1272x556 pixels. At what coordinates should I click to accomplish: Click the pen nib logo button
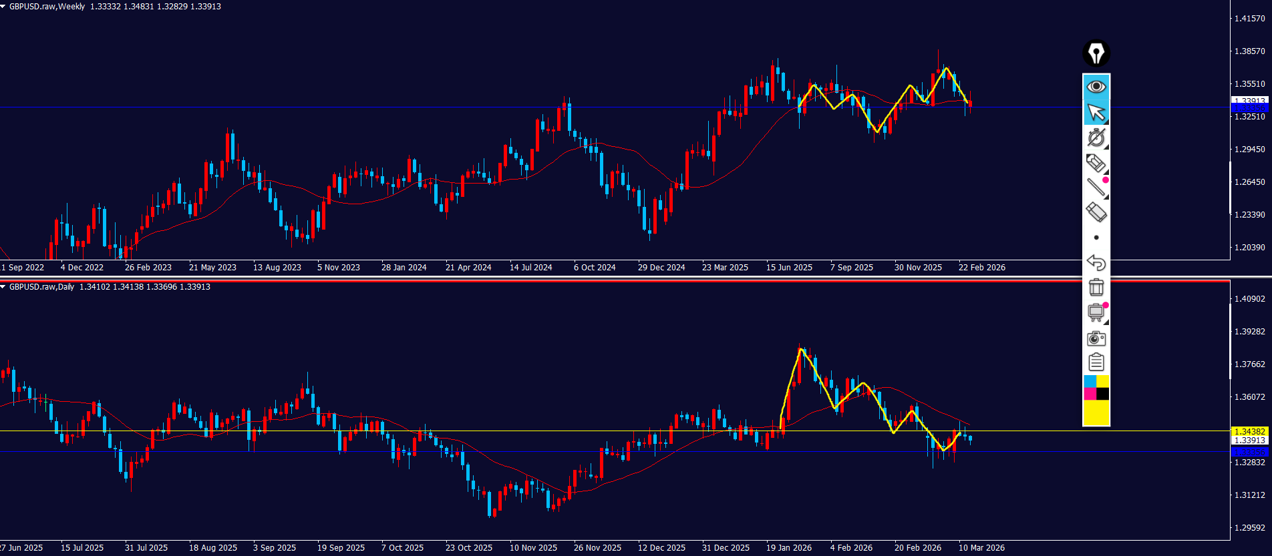[1096, 53]
